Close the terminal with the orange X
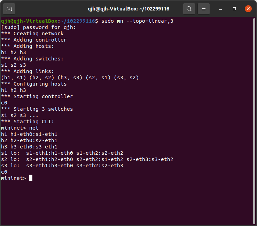Image resolution: width=257 pixels, height=226 pixels. point(248,9)
